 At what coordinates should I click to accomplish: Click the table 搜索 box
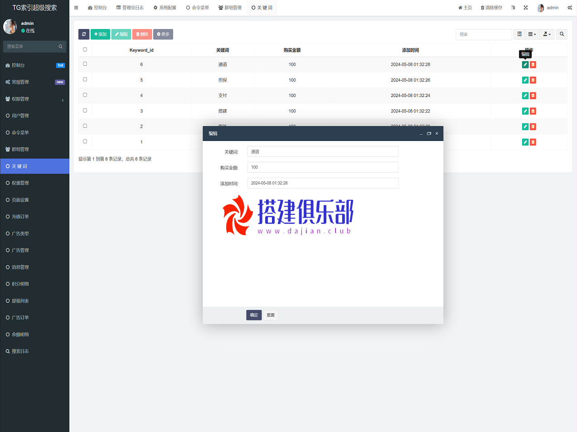pyautogui.click(x=484, y=34)
